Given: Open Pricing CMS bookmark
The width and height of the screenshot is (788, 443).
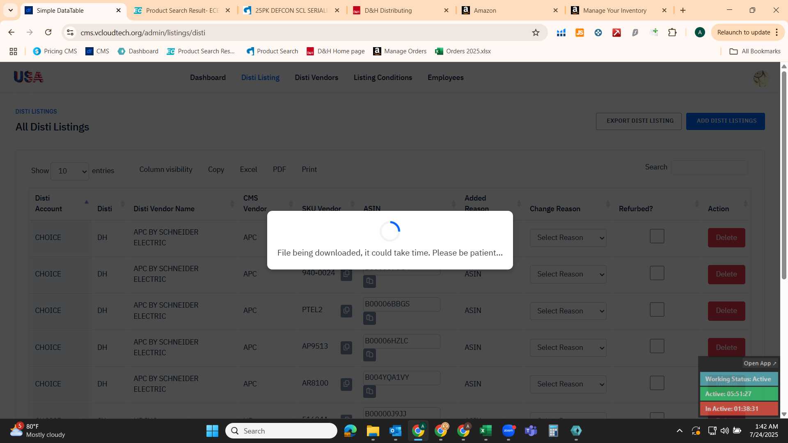Looking at the screenshot, I should 55,51.
